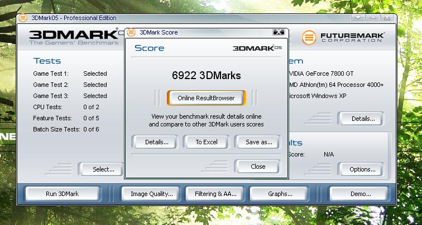422x225 pixels.
Task: Click the Batch Size Tests: label
Action: [56, 129]
